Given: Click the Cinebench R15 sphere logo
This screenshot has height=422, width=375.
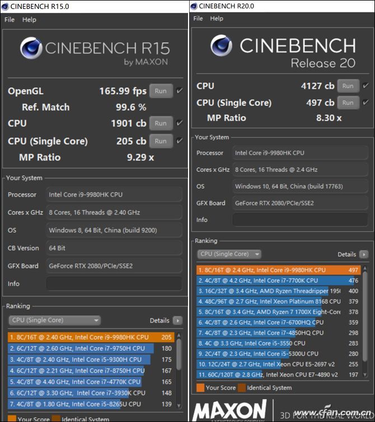Looking at the screenshot, I should (x=31, y=49).
